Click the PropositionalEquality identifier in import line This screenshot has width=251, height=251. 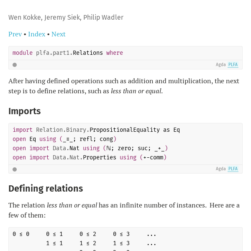coord(125,130)
